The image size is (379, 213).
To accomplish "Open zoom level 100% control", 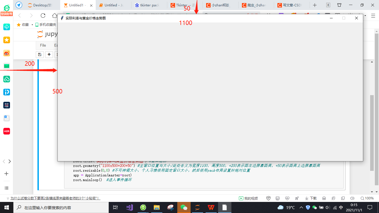I will (x=367, y=198).
